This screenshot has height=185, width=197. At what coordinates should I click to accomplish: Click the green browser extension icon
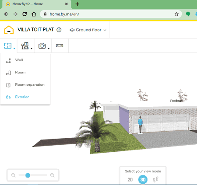(x=188, y=14)
